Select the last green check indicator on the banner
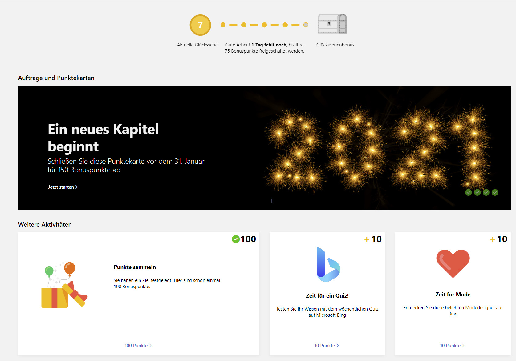 (495, 192)
